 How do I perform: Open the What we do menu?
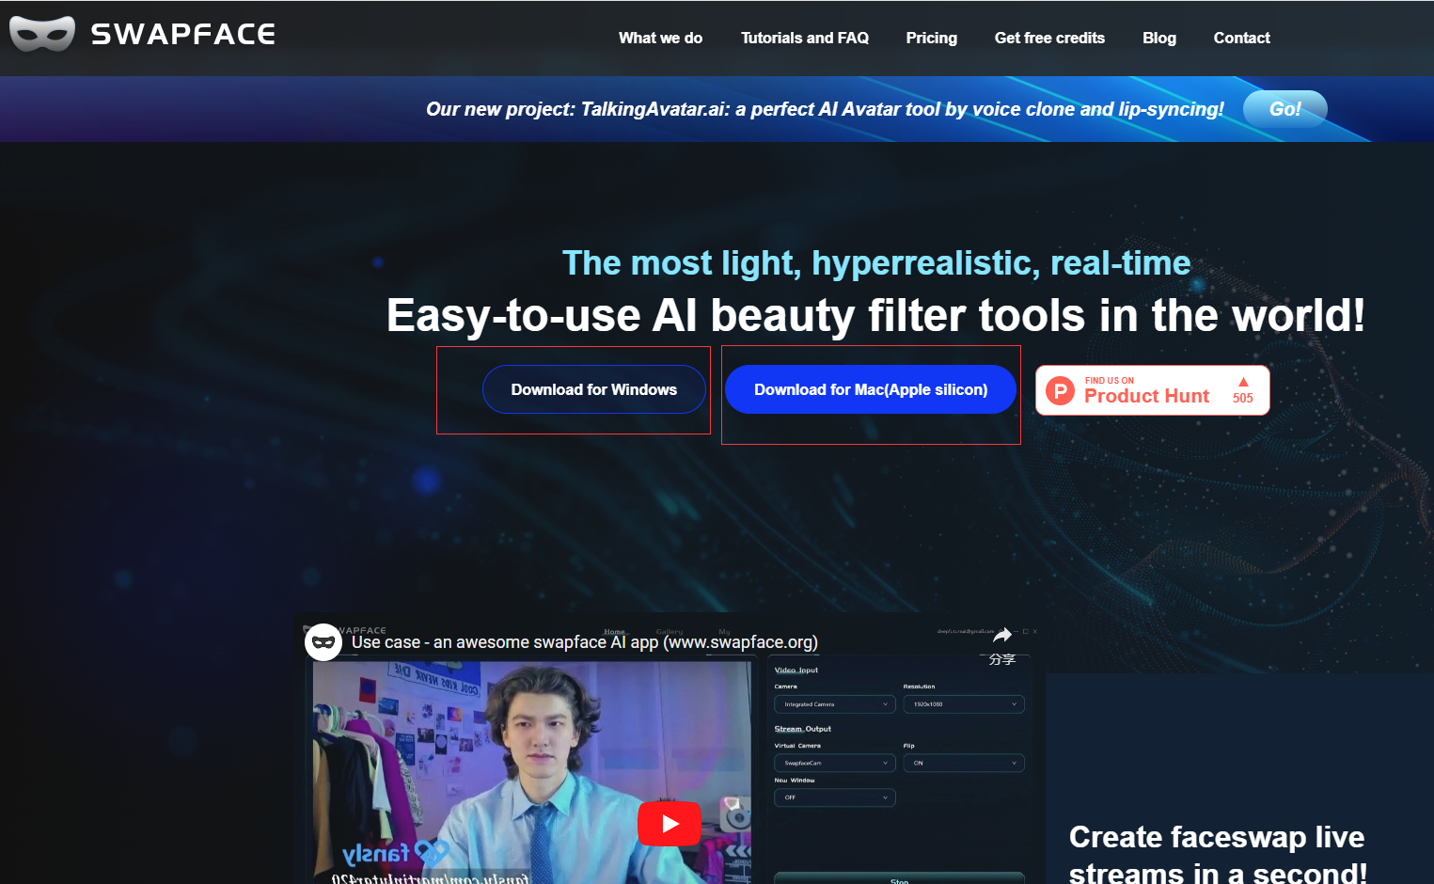pyautogui.click(x=660, y=38)
